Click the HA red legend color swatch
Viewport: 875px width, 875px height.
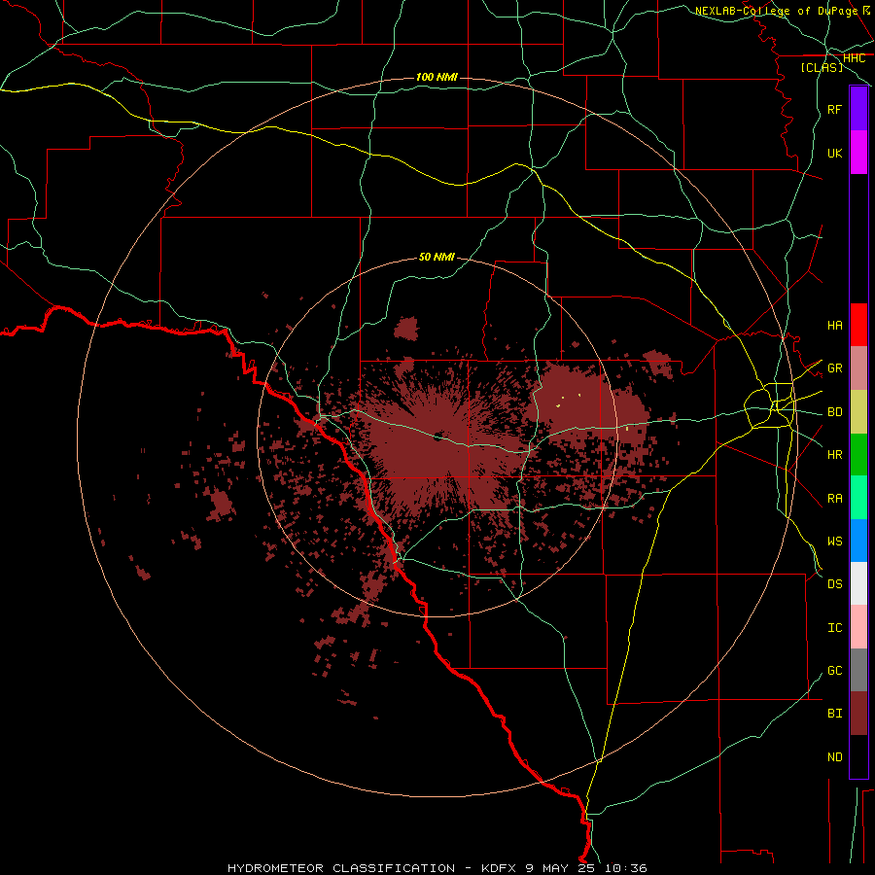point(858,325)
